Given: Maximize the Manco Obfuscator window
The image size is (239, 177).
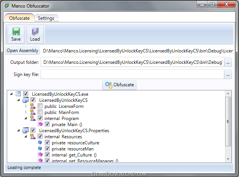Looking at the screenshot, I should point(212,5).
